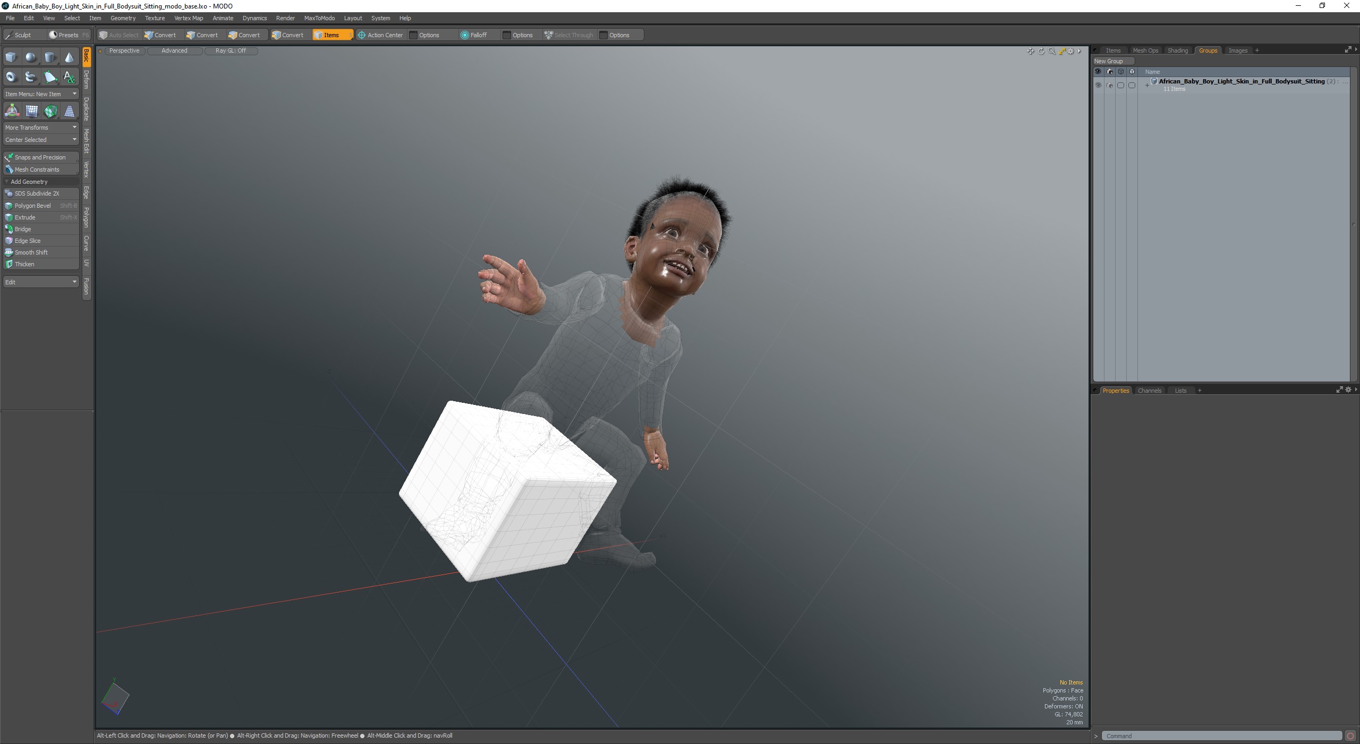The height and width of the screenshot is (744, 1360).
Task: Select the Torus primitive tool
Action: coord(11,77)
